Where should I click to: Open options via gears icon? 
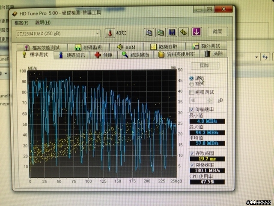[x=184, y=32]
